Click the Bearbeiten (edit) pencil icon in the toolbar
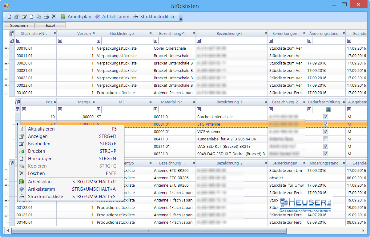This screenshot has height=237, width=370. coord(24,17)
